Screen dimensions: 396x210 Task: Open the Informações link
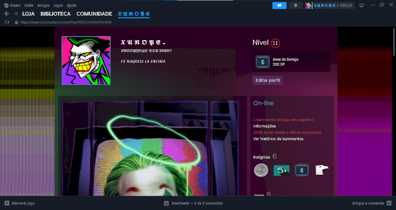pos(264,126)
